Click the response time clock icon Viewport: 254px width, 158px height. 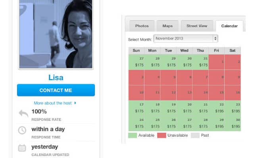pyautogui.click(x=22, y=130)
